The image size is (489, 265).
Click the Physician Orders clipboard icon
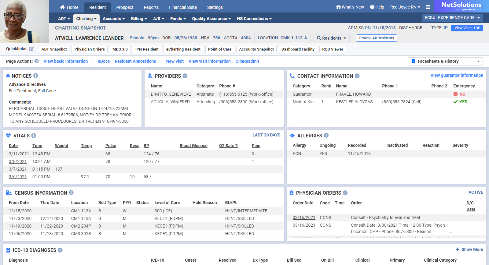[x=292, y=193]
